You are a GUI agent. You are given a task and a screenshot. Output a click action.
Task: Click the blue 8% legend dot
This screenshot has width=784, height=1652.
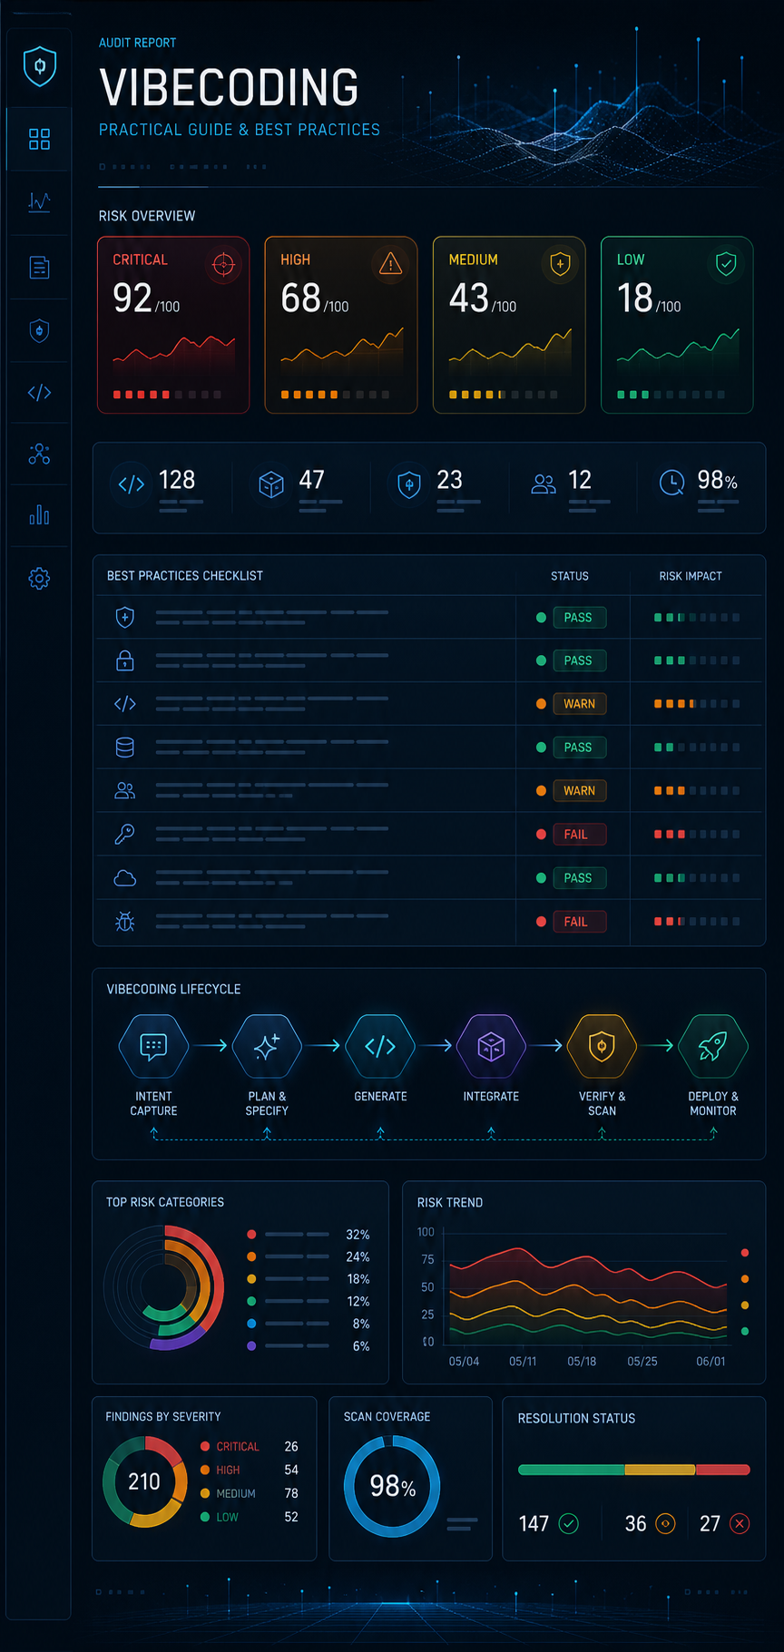click(251, 1324)
